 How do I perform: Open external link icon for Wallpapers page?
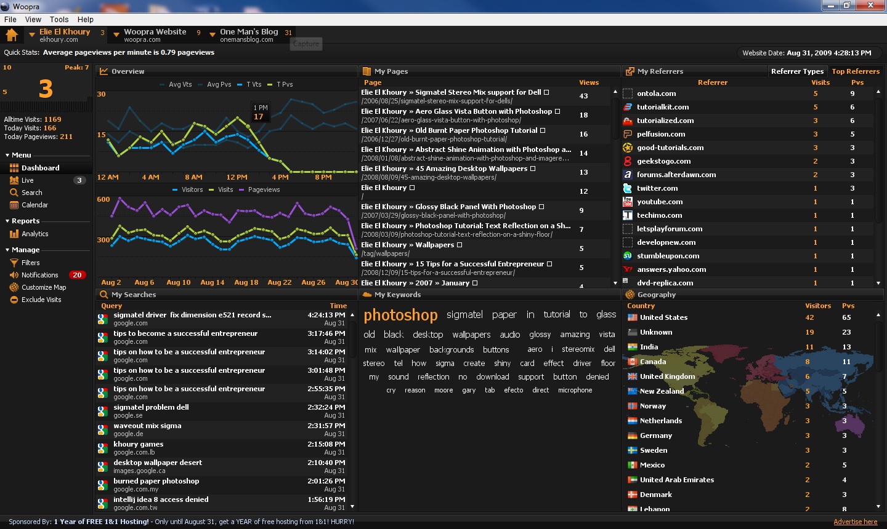click(x=460, y=245)
